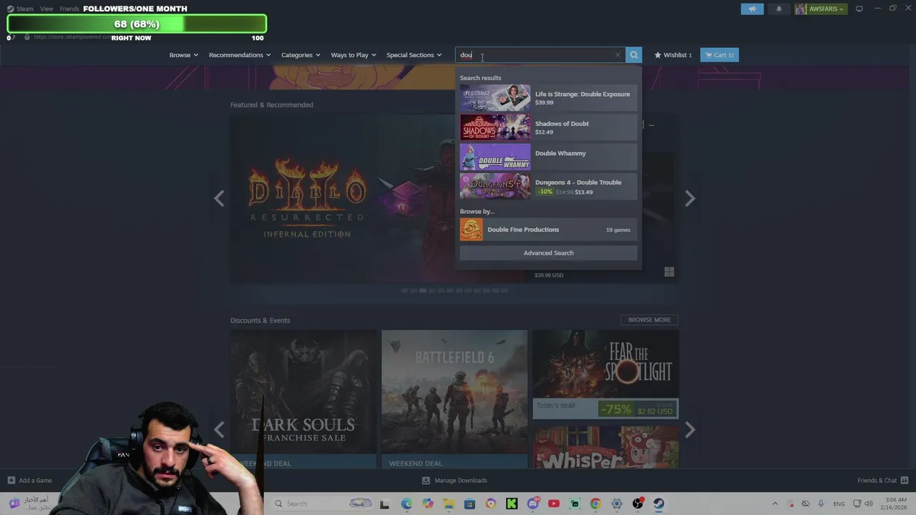Open the AWSFARIS account dropdown
The height and width of the screenshot is (515, 916).
point(827,9)
